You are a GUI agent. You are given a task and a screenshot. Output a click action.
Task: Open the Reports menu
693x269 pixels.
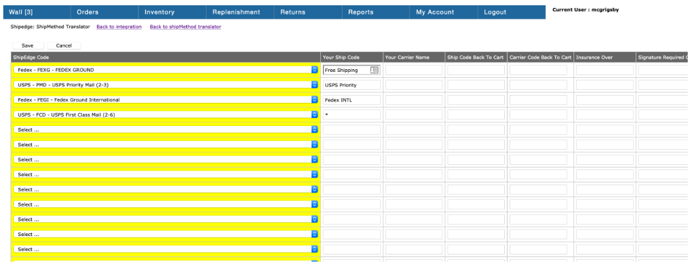pos(376,13)
